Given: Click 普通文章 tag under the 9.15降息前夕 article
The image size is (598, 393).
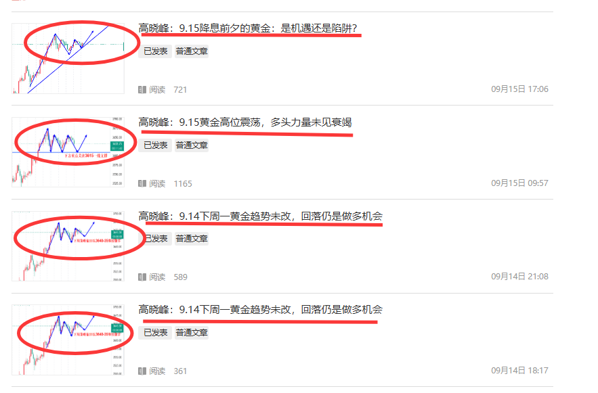Looking at the screenshot, I should (x=192, y=51).
